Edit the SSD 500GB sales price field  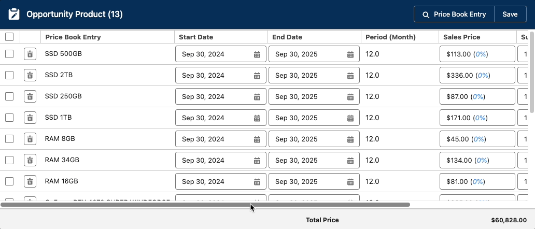477,54
